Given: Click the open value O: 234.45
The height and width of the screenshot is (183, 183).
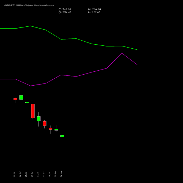Looking at the screenshot, I should point(65,12).
